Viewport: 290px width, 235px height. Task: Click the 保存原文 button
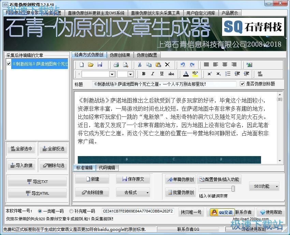tap(133, 179)
